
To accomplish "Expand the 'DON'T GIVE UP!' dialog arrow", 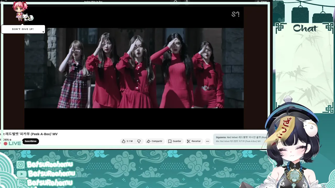I will pyautogui.click(x=43, y=32).
